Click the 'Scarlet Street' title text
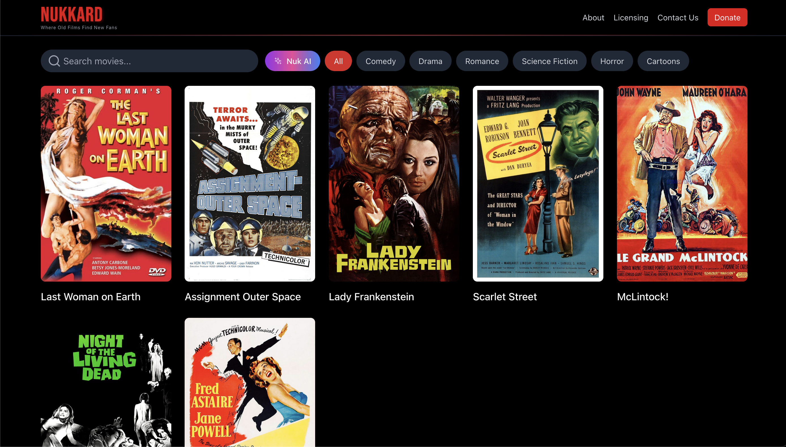Viewport: 786px width, 447px height. tap(505, 297)
